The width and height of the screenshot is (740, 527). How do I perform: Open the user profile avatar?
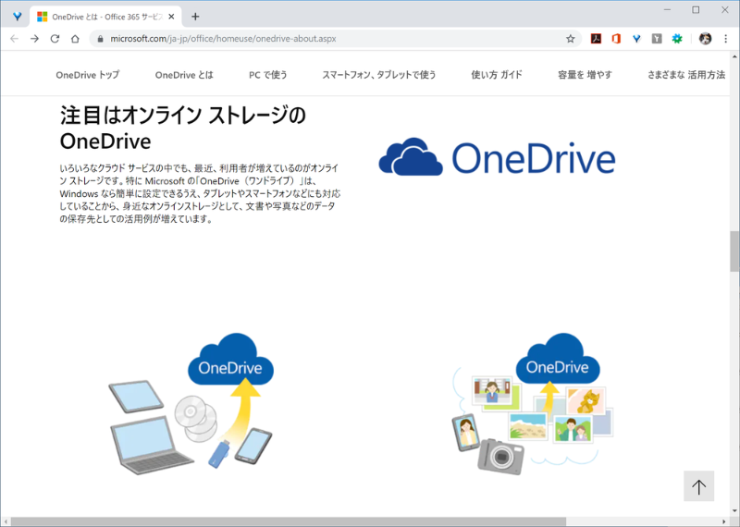[705, 39]
